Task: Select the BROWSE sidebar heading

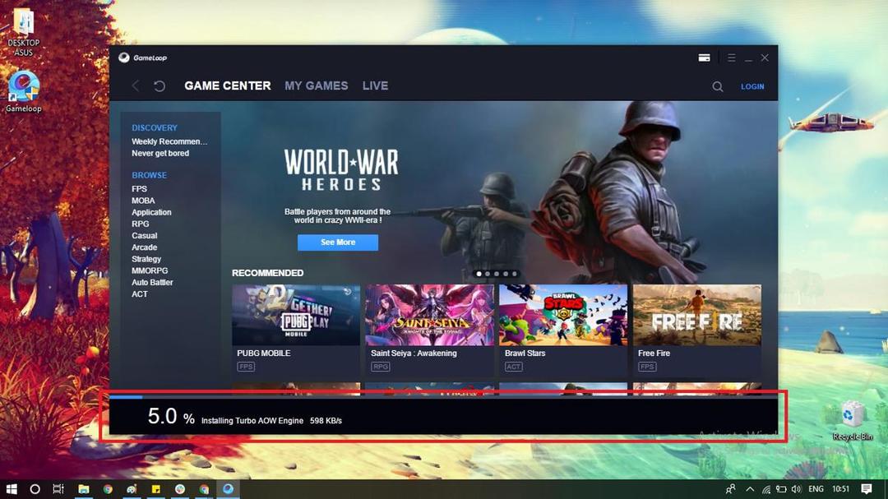Action: [x=149, y=176]
